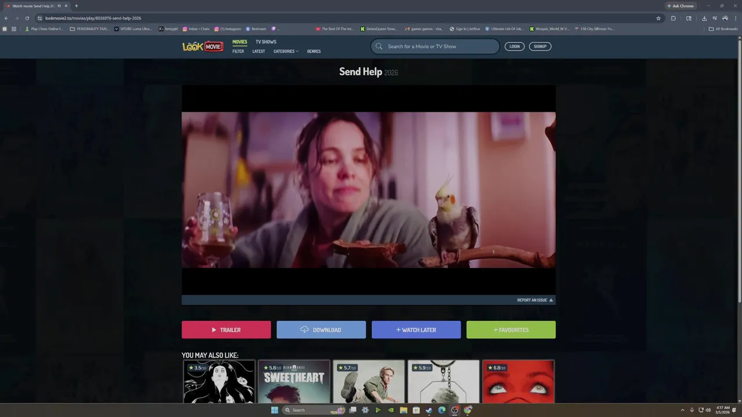Close the Send Help browser tab
This screenshot has height=417, width=742.
(x=66, y=6)
